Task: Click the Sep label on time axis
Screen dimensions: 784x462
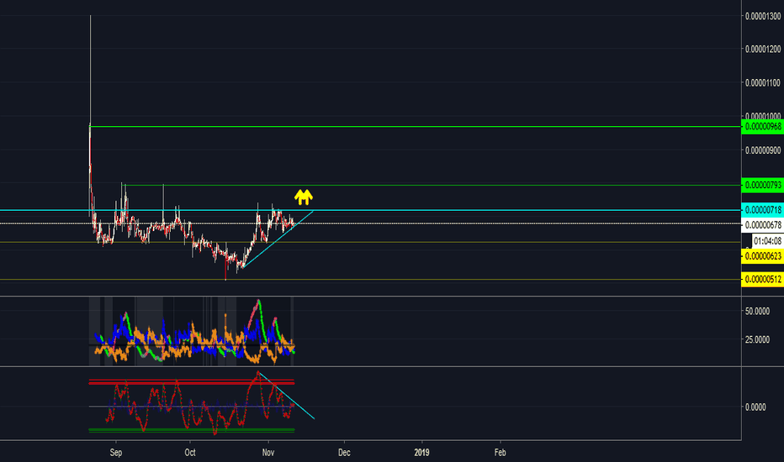Action: 115,453
